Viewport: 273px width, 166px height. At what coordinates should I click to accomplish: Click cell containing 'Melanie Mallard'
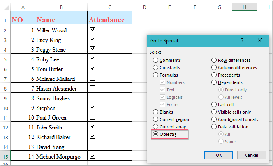click(61, 78)
